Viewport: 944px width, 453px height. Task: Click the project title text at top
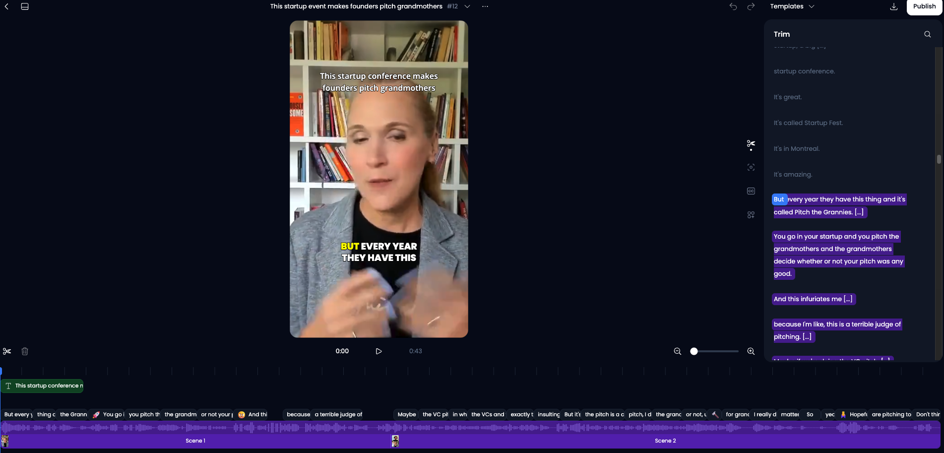click(356, 6)
